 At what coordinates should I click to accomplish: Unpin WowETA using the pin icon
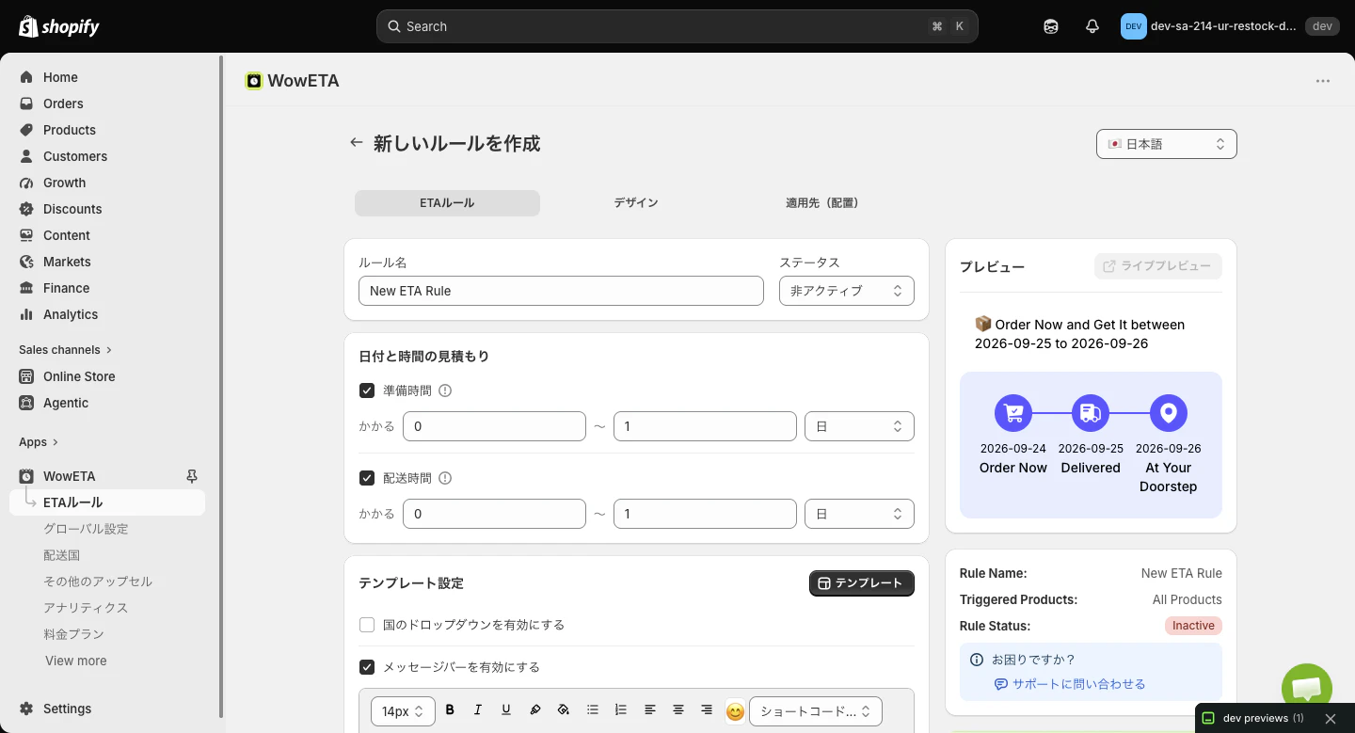(193, 476)
